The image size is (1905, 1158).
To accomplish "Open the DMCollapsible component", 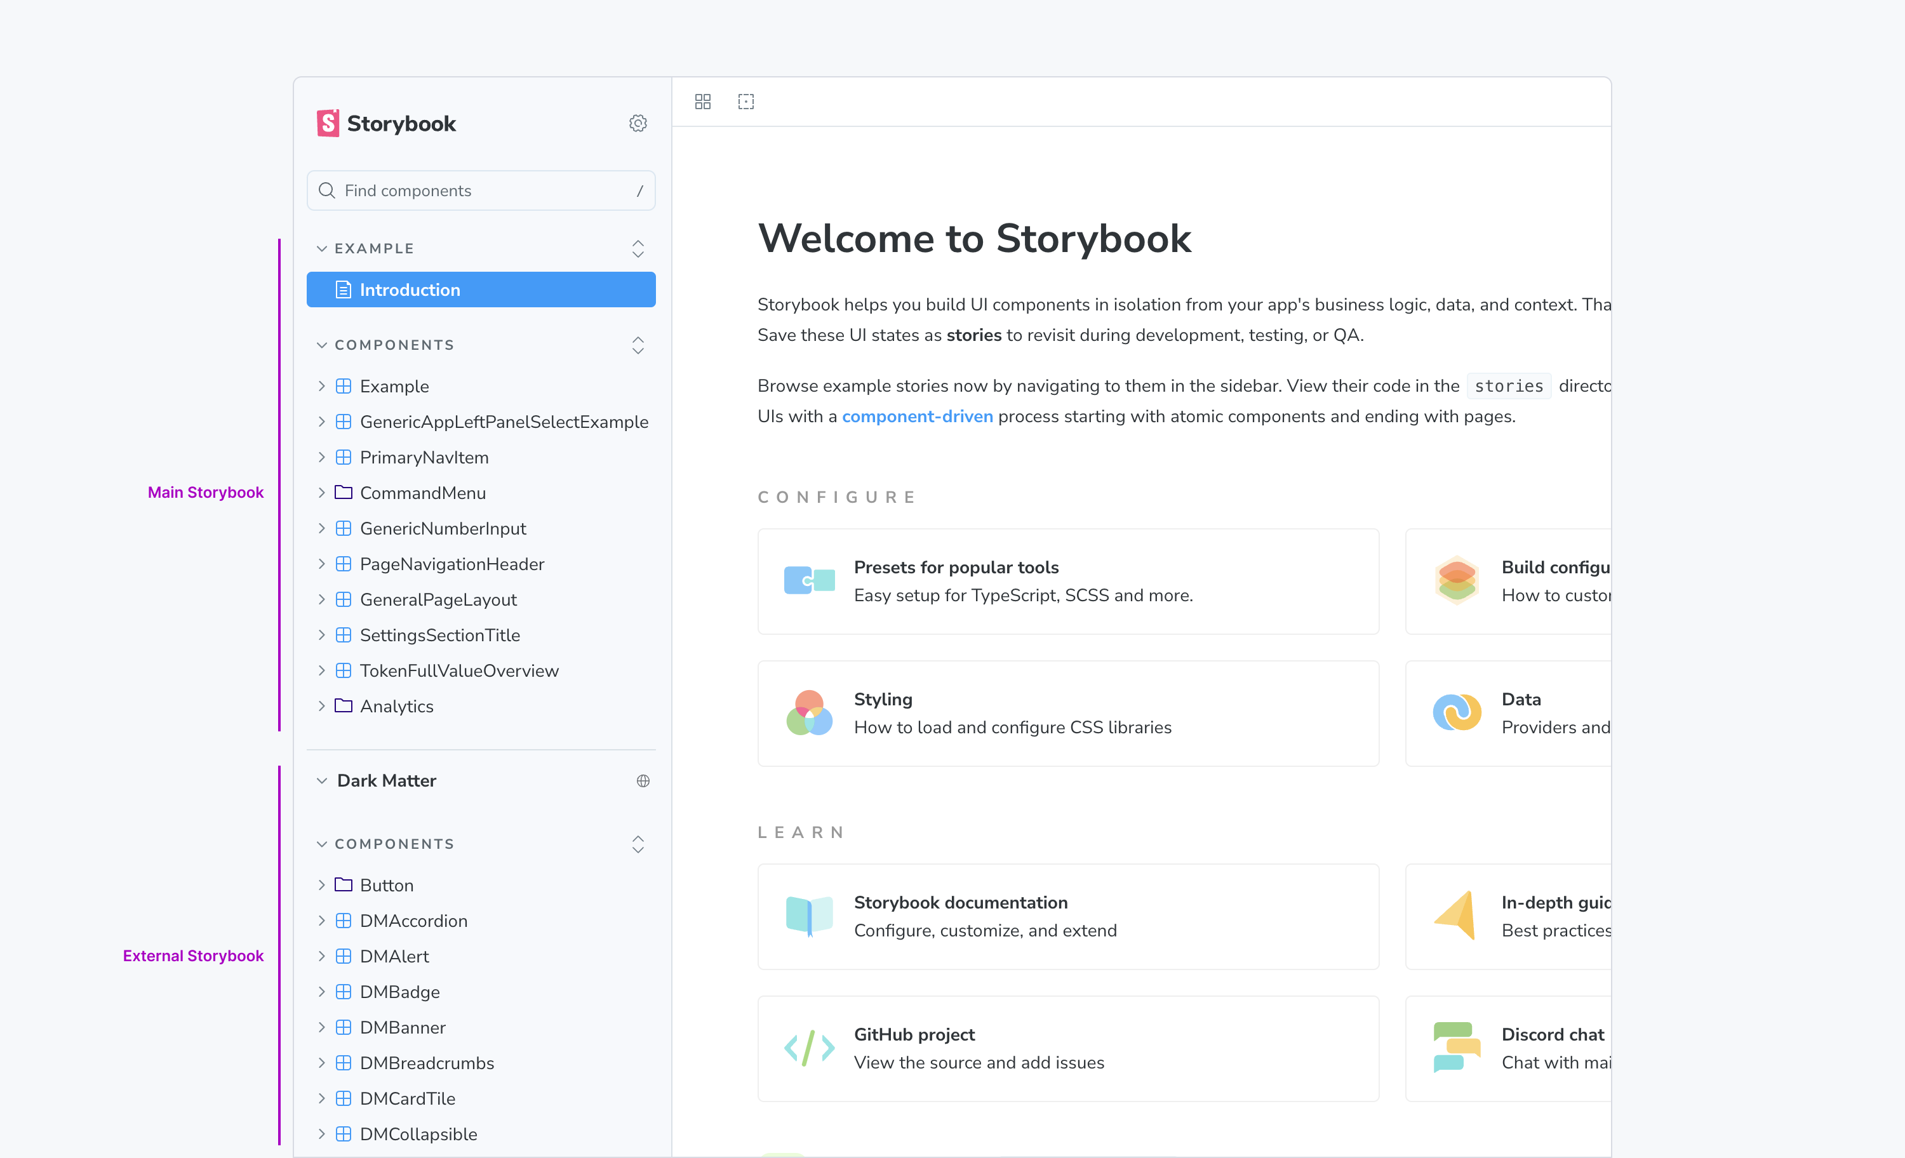I will point(481,1134).
